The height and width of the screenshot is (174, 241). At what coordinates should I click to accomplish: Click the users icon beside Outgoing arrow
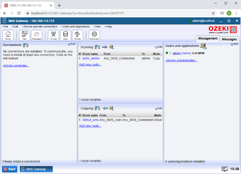[x=111, y=108]
